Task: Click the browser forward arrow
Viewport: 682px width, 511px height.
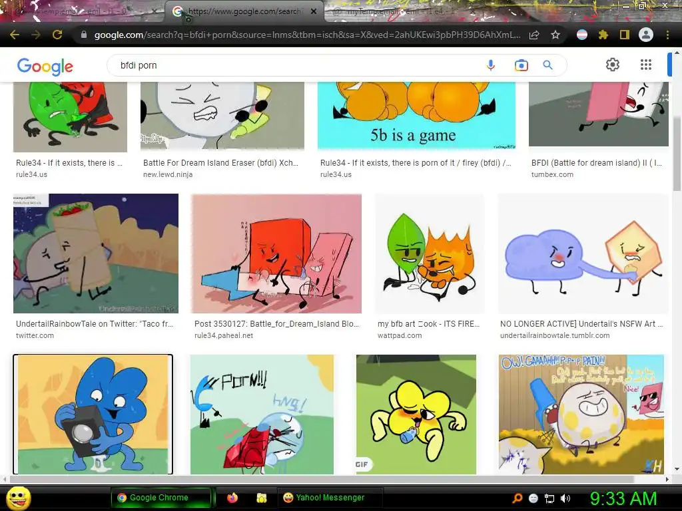Action: [x=36, y=35]
